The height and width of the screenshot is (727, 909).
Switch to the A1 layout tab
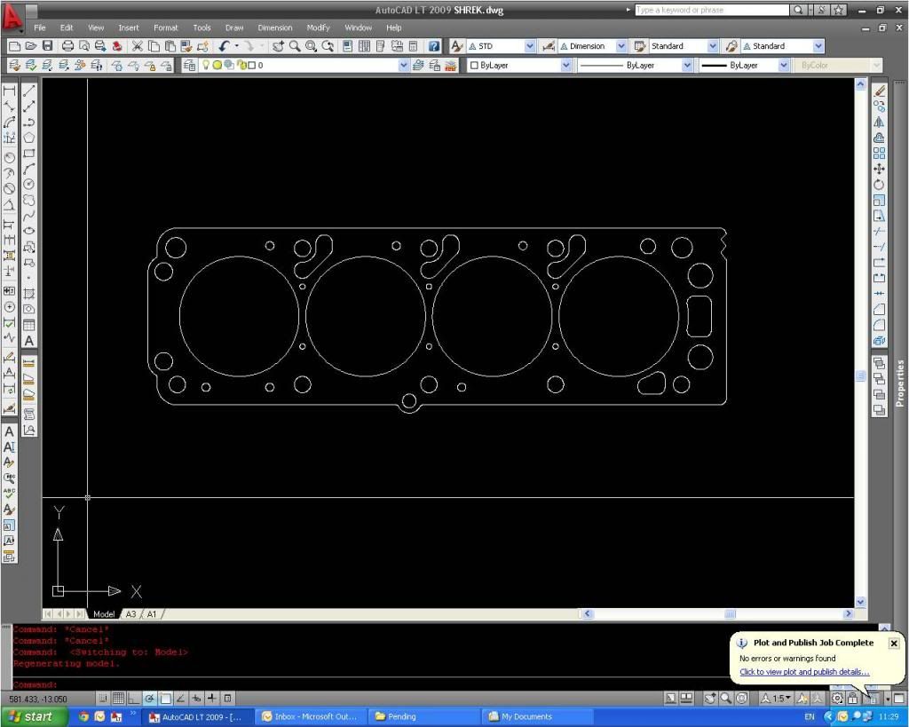click(151, 614)
